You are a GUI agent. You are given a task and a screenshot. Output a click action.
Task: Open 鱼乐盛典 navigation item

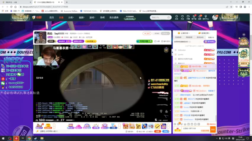pyautogui.click(x=114, y=18)
